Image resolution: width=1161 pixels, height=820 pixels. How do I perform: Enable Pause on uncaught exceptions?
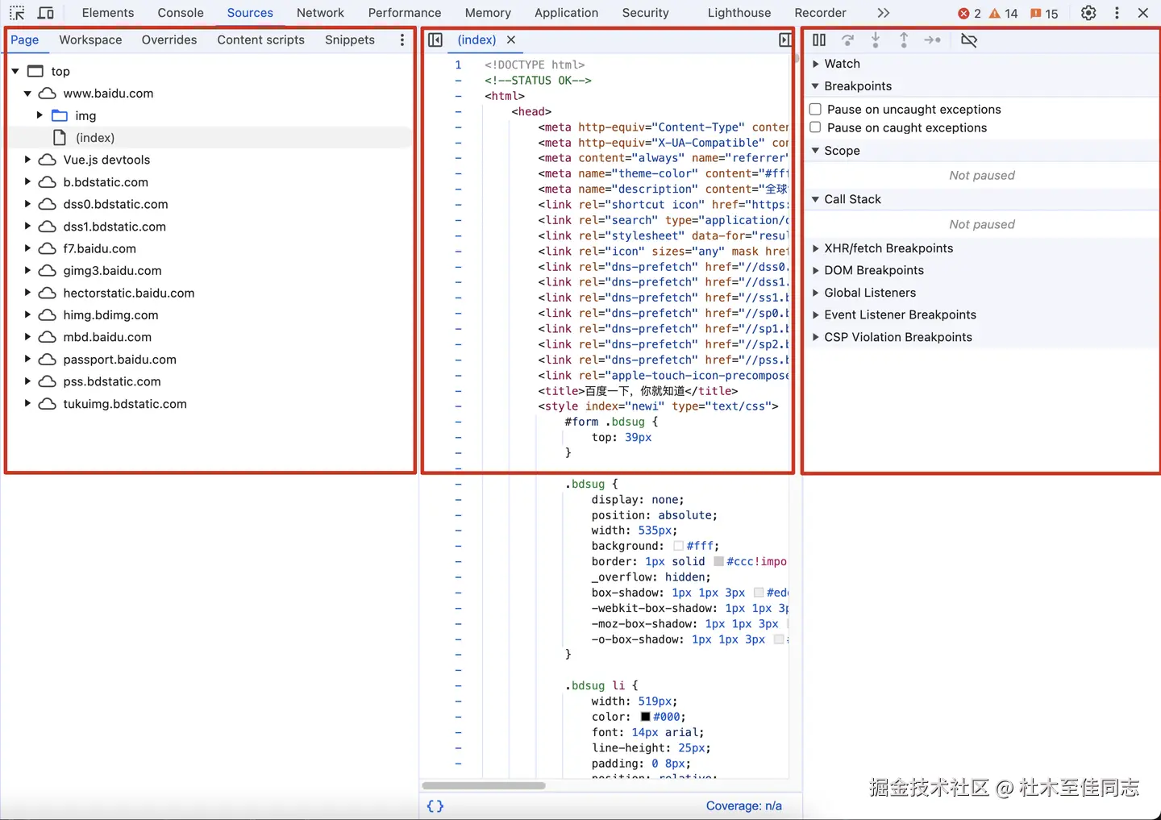pyautogui.click(x=815, y=109)
